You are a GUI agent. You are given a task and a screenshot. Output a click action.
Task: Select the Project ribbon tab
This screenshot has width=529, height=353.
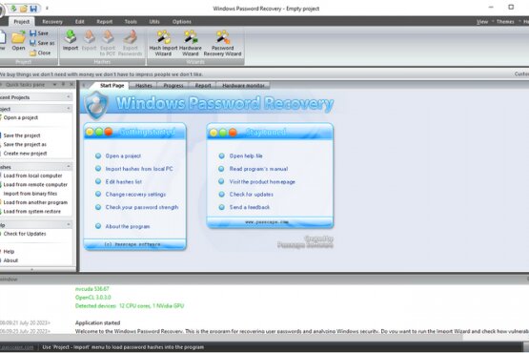(22, 22)
